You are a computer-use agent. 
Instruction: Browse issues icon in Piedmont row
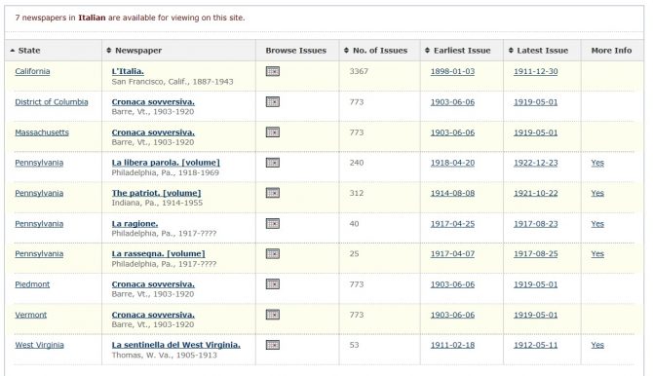pos(272,284)
